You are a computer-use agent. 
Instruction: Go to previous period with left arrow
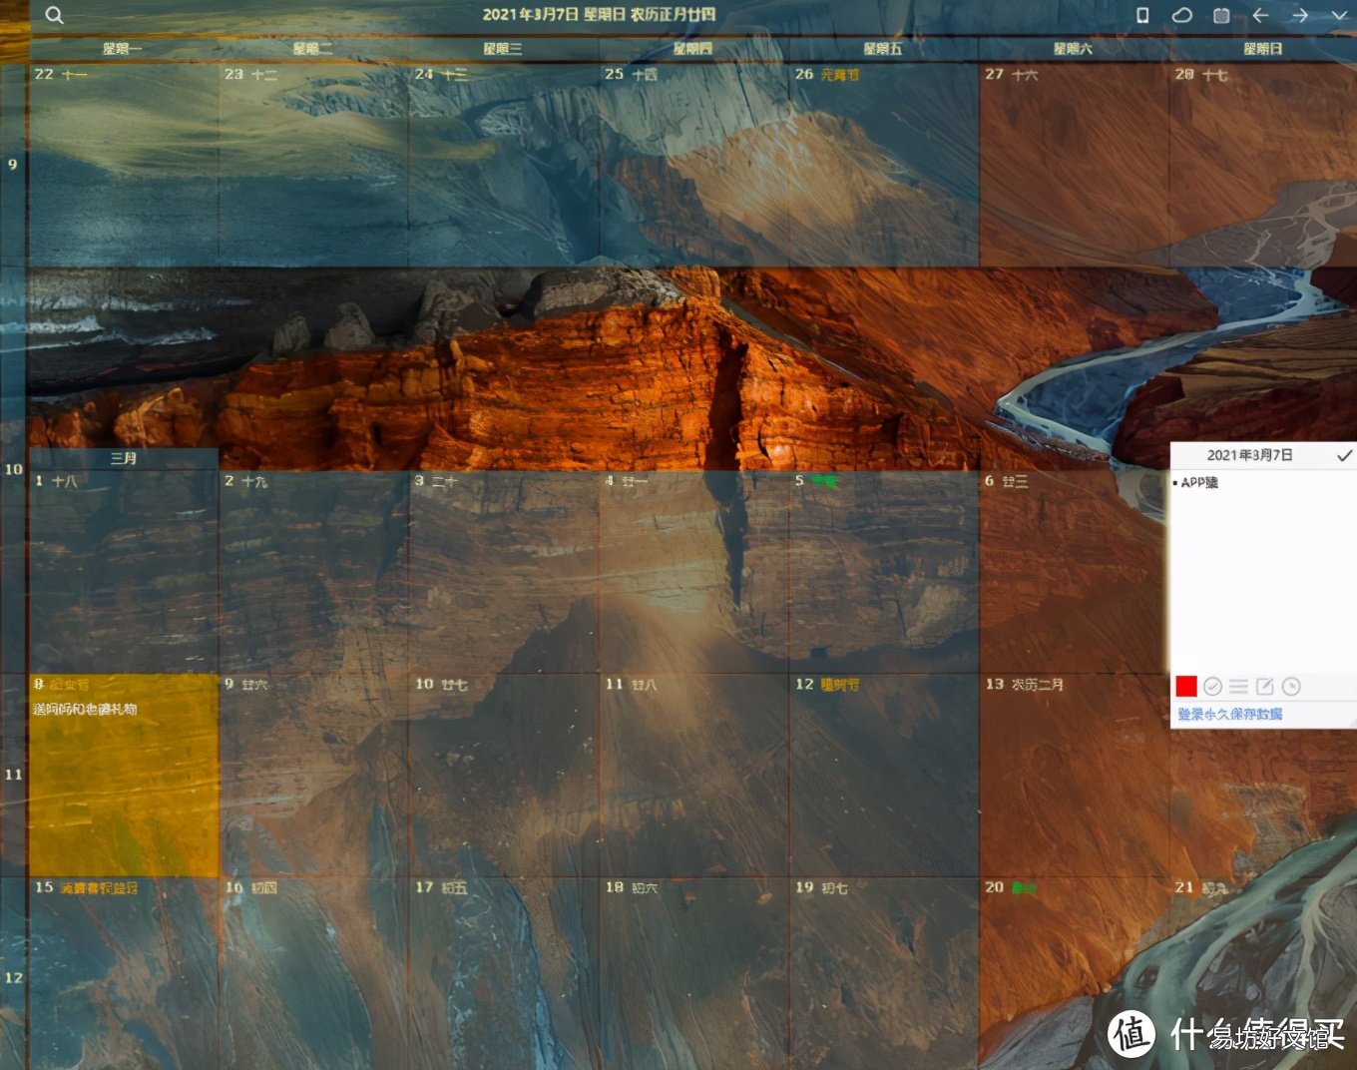point(1260,15)
